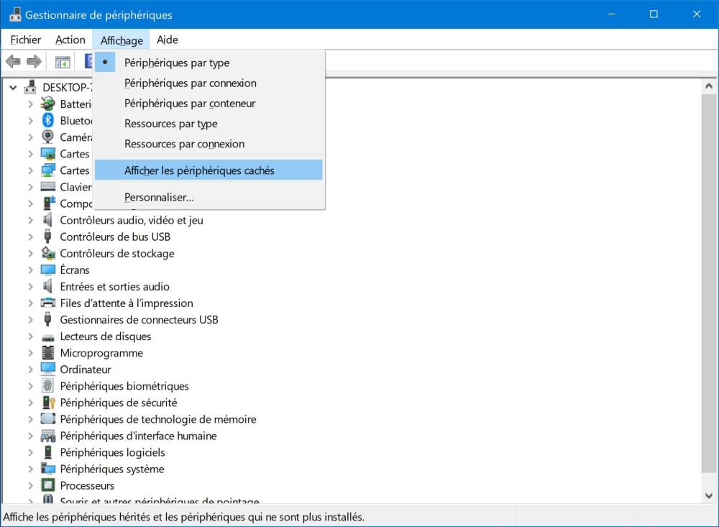
Task: Click the Bluetooth category icon
Action: click(47, 120)
